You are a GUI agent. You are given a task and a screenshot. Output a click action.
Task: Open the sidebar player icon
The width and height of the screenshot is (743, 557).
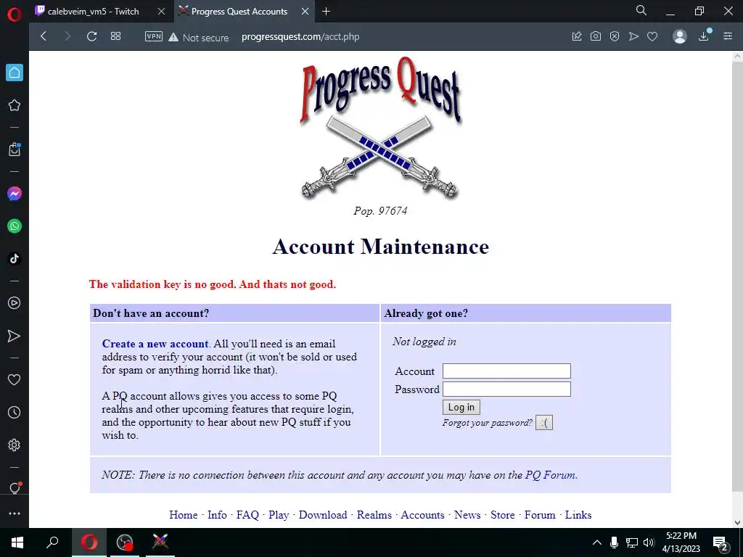[x=15, y=303]
